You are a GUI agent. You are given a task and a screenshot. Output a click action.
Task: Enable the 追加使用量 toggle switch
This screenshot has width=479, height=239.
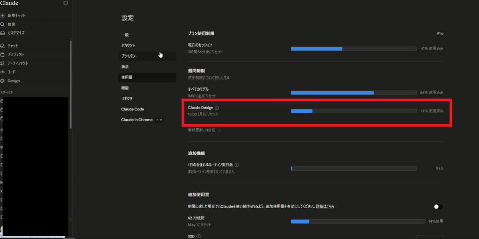coord(438,206)
